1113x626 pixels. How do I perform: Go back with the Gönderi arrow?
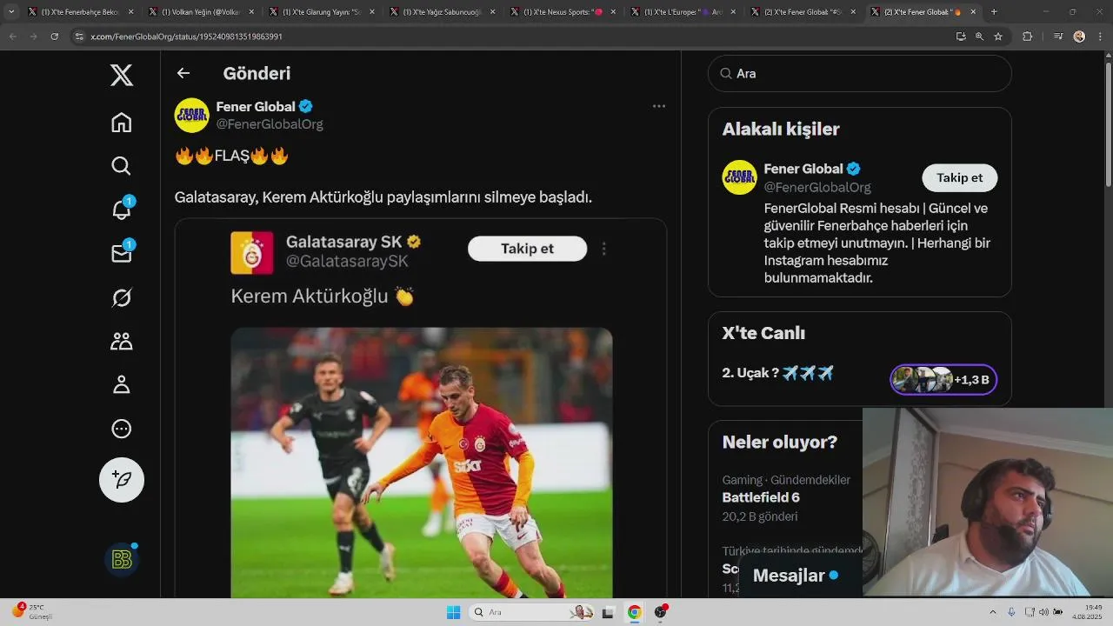[x=183, y=74]
